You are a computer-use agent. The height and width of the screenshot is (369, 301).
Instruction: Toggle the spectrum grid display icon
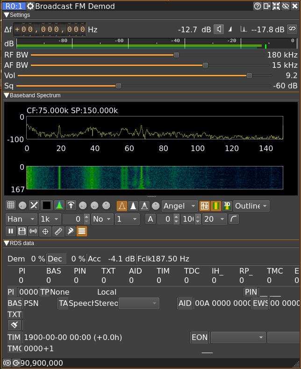point(10,206)
